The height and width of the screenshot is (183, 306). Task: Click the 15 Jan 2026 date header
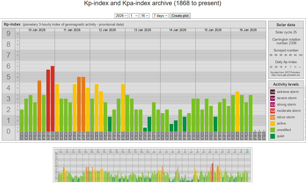(x=213, y=30)
